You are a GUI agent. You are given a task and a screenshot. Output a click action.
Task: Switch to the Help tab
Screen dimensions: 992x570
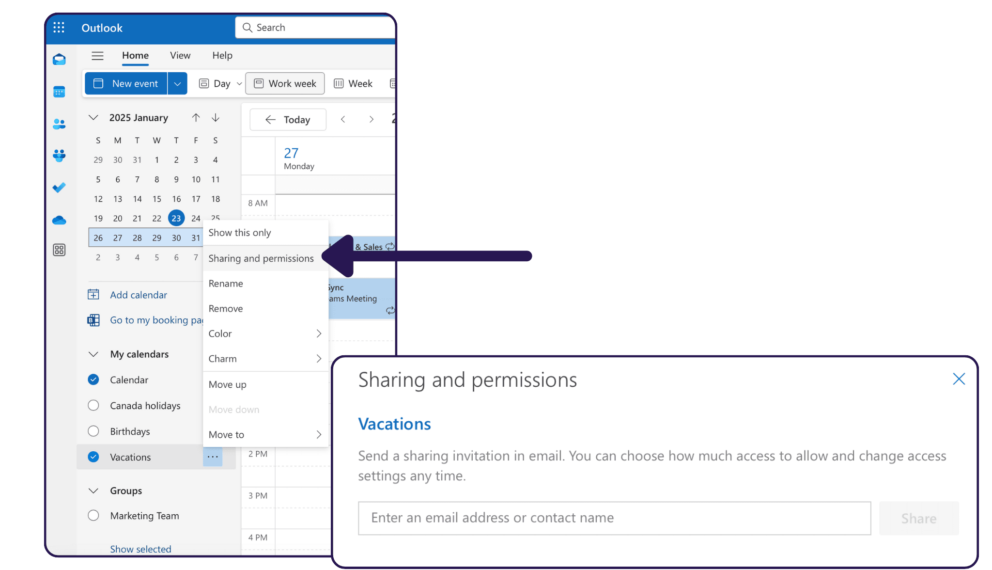pos(222,56)
